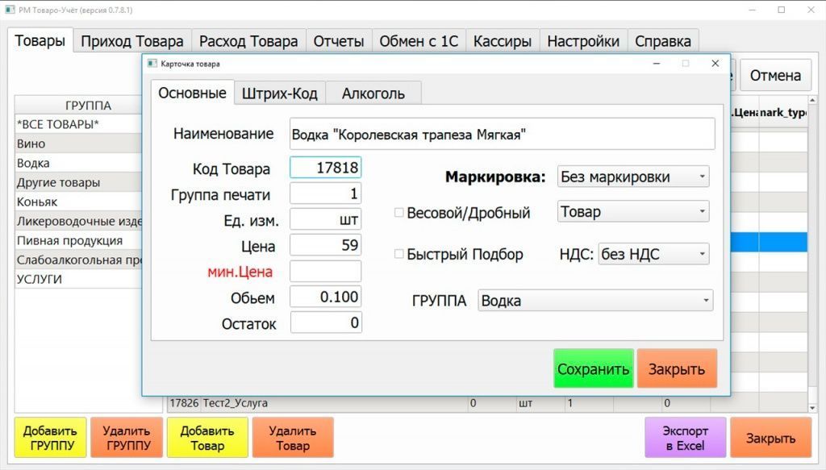Click the Цена field
The image size is (826, 470).
tap(326, 245)
